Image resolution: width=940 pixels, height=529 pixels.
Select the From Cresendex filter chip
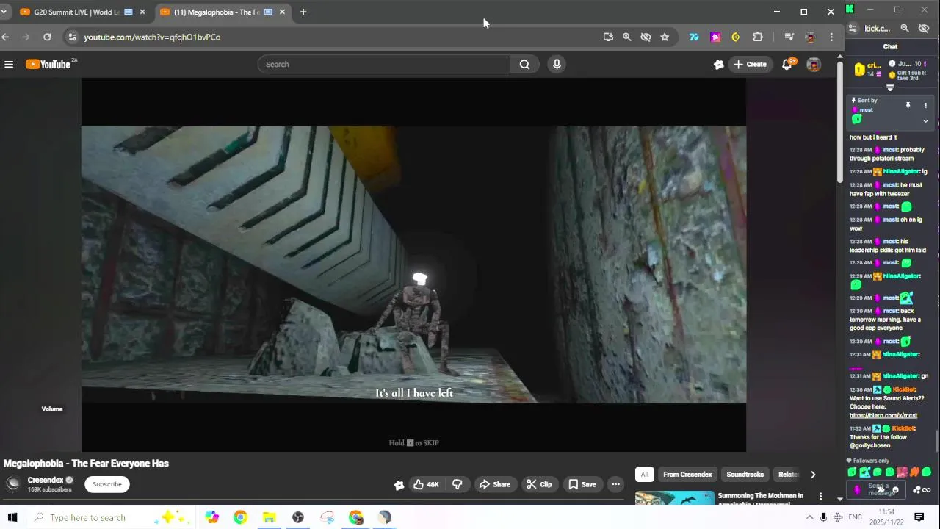(687, 475)
